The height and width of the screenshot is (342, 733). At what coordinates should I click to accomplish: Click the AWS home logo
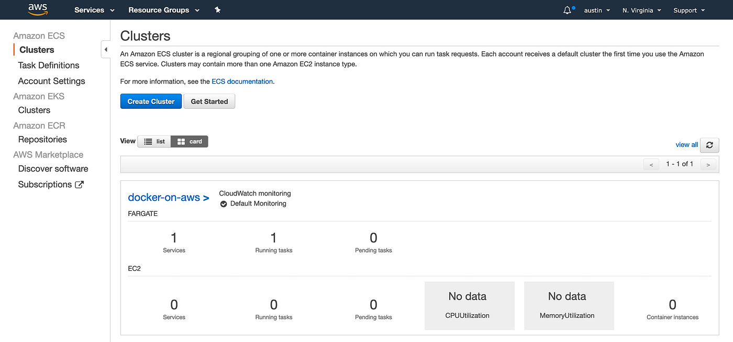pyautogui.click(x=37, y=9)
